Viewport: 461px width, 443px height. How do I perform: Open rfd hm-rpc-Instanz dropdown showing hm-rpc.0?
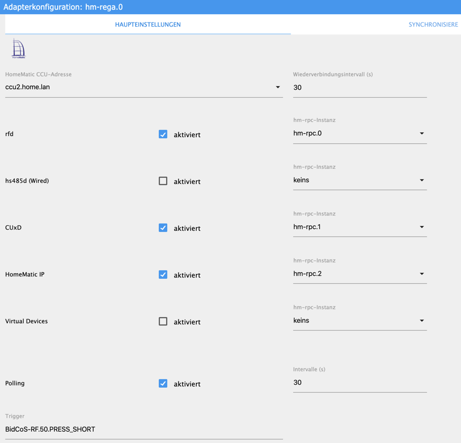(360, 133)
